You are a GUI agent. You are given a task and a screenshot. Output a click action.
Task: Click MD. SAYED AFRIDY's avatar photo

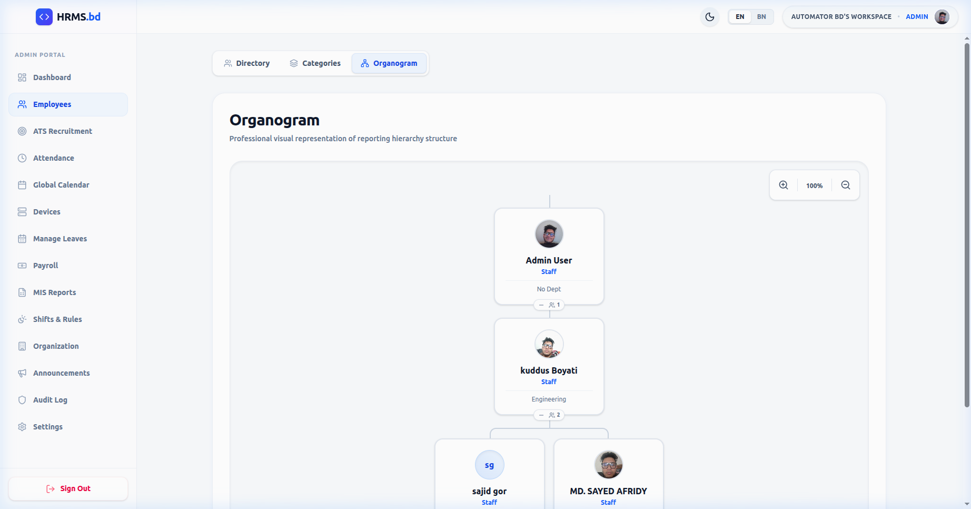point(609,465)
